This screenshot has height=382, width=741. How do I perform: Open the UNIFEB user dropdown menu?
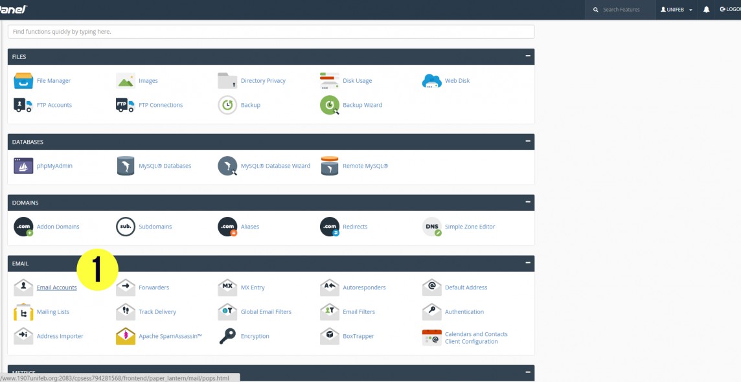click(676, 10)
